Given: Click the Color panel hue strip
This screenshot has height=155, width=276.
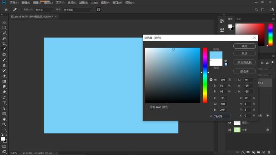Looking at the screenshot, I should pos(270,34).
